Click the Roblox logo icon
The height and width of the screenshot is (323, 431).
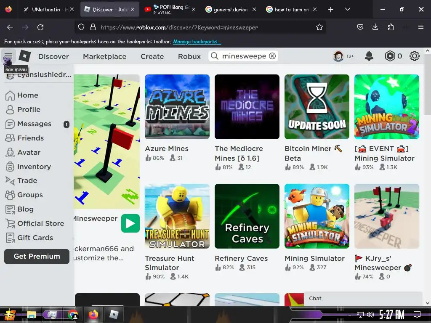(24, 56)
